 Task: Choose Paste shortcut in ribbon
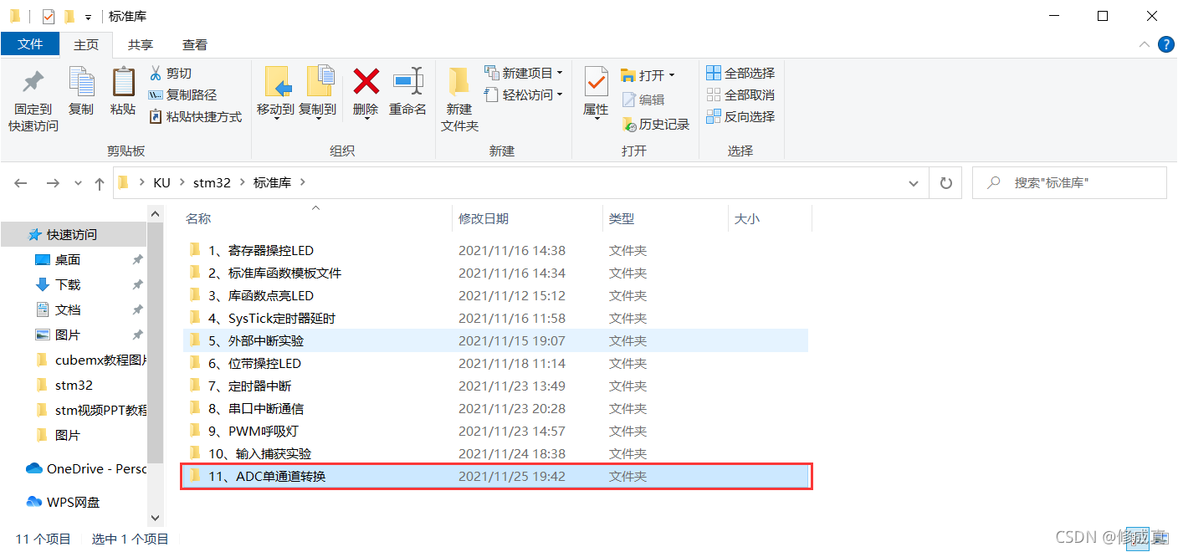(195, 117)
